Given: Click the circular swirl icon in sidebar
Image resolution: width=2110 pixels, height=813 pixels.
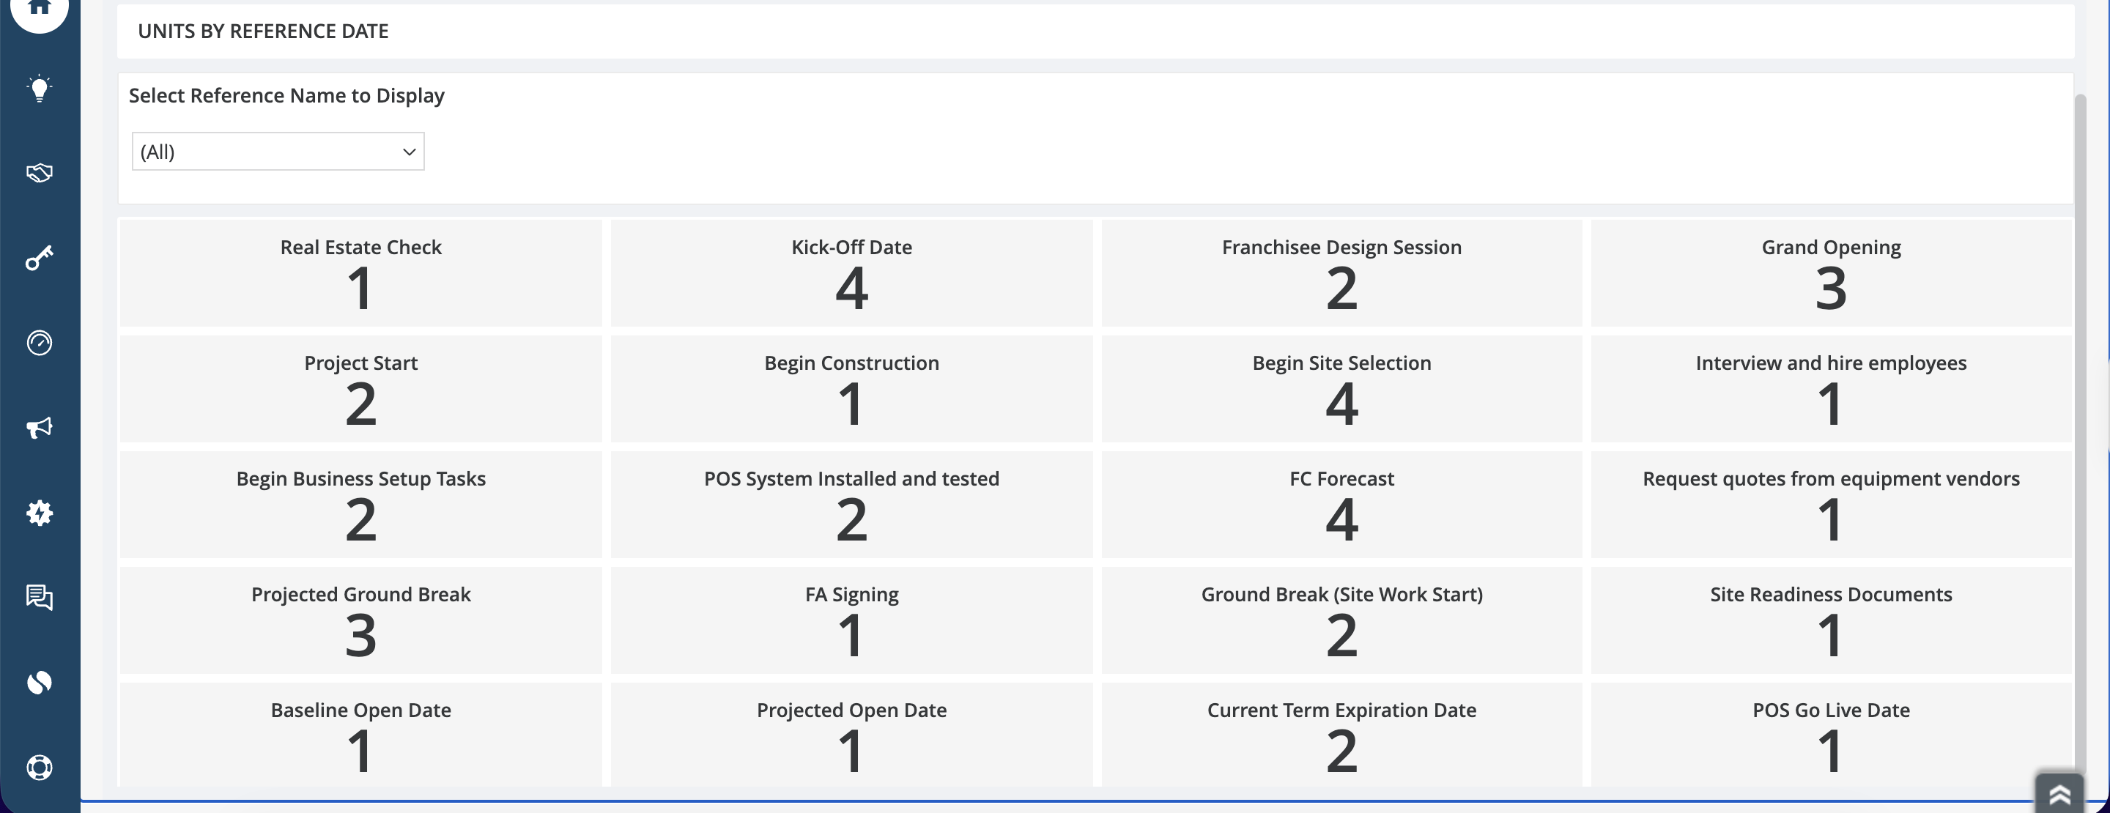Looking at the screenshot, I should tap(40, 682).
